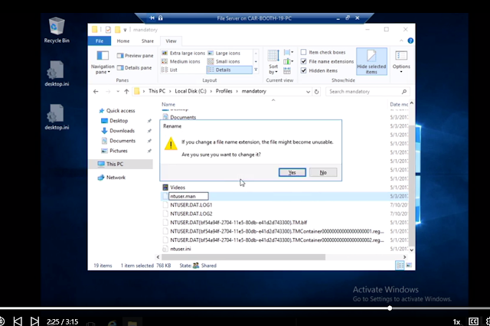Choose Large icons layout
The width and height of the screenshot is (490, 326).
tap(224, 53)
